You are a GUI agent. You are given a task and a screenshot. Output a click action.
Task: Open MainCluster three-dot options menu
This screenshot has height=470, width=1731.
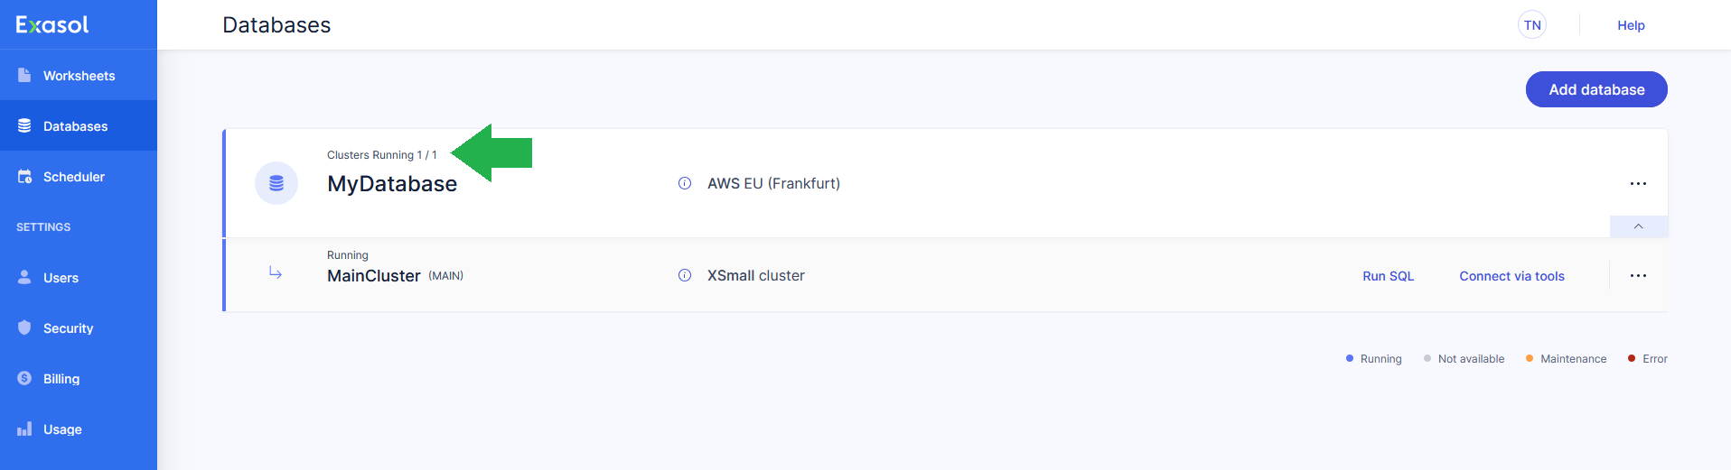[x=1638, y=275]
